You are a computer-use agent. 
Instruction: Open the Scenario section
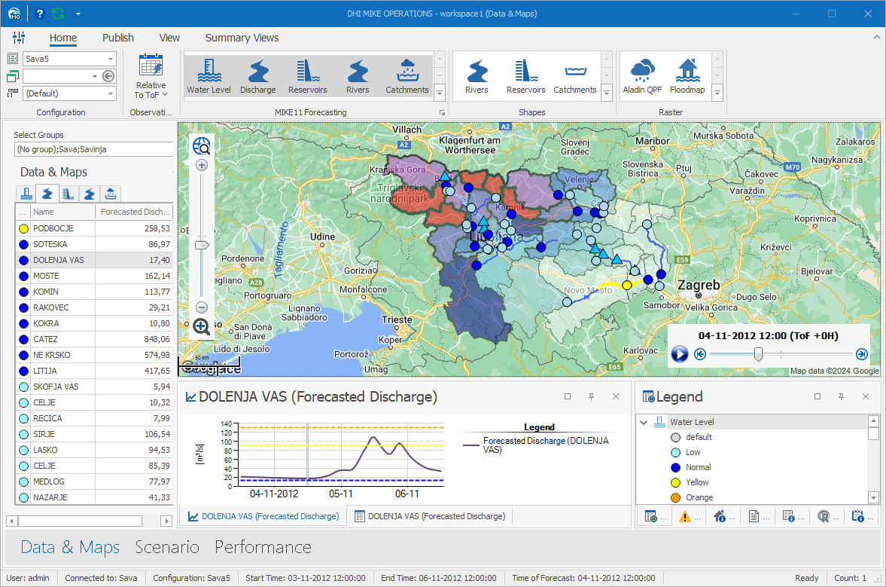tap(167, 547)
